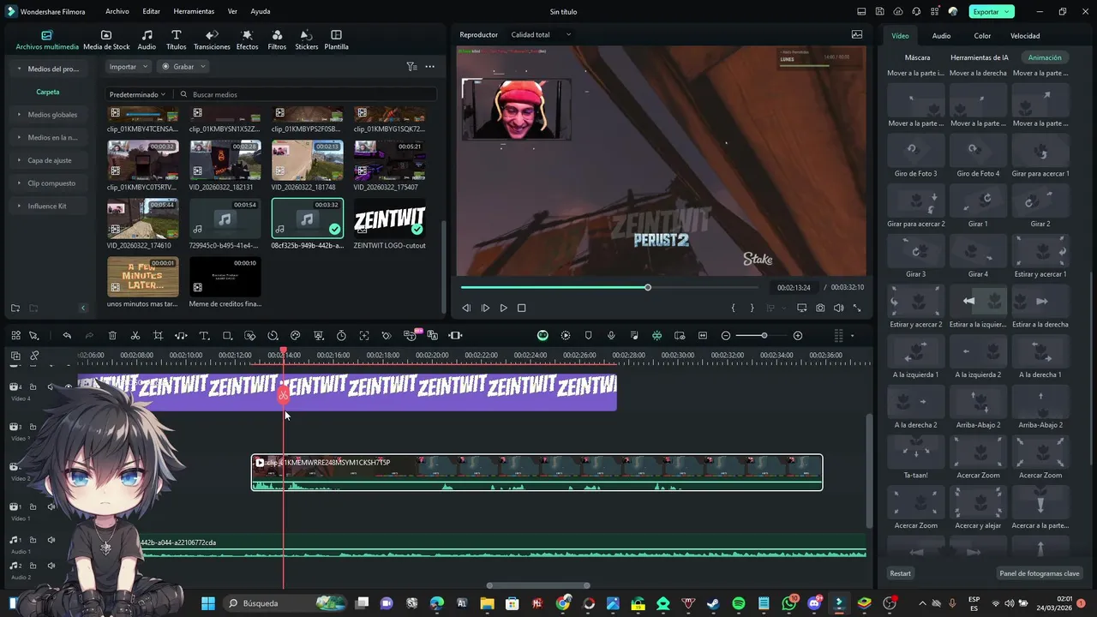The height and width of the screenshot is (617, 1097).
Task: Open more options ellipsis in media panel
Action: [x=429, y=66]
